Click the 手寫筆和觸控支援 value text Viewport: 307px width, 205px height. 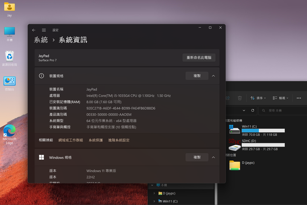[111, 127]
